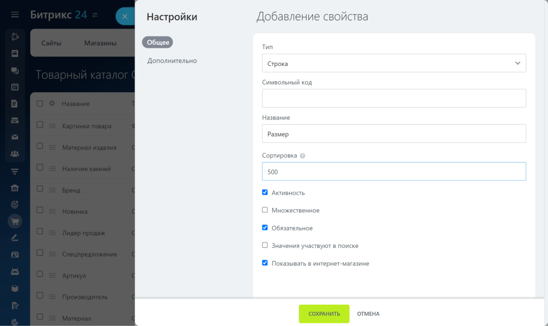The image size is (548, 326).
Task: Enable Значения участвуют в поиске checkbox
Action: (265, 245)
